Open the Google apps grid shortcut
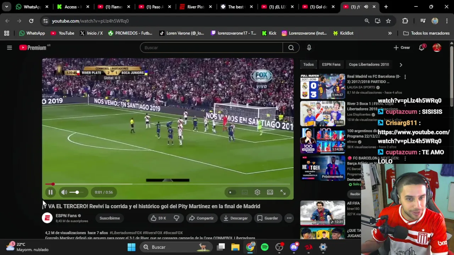Viewport: 454px width, 255px height. point(6,33)
